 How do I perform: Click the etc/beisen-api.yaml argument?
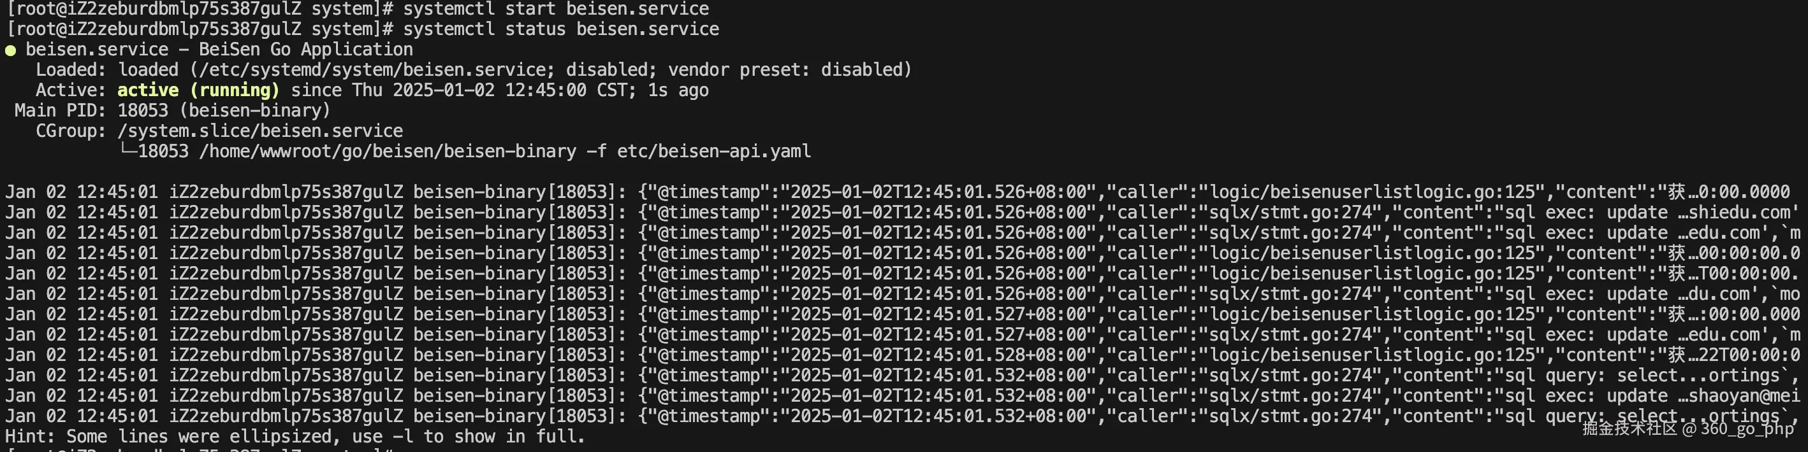click(x=714, y=152)
